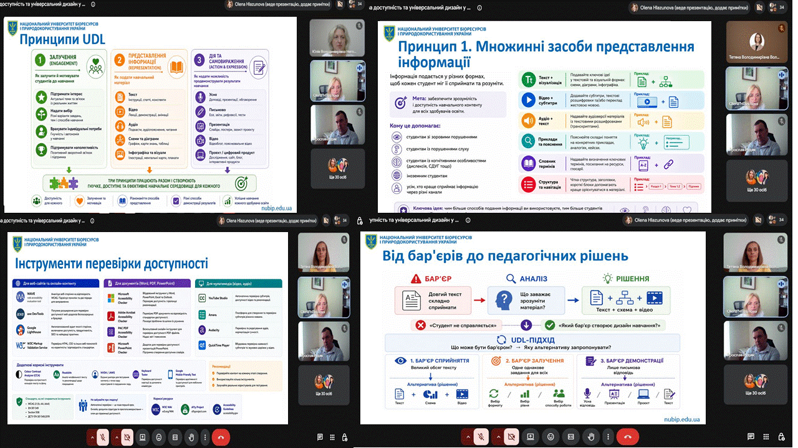
Task: Open chat panel in Інструменти перевірки доступності meeting
Action: click(x=320, y=437)
